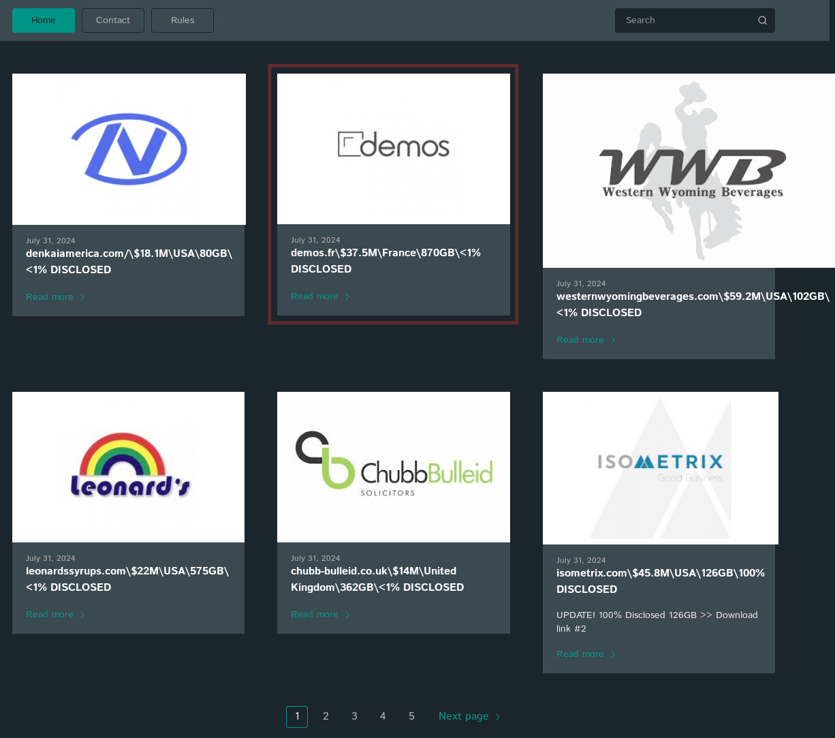Open the isometrix.com post title

click(661, 581)
